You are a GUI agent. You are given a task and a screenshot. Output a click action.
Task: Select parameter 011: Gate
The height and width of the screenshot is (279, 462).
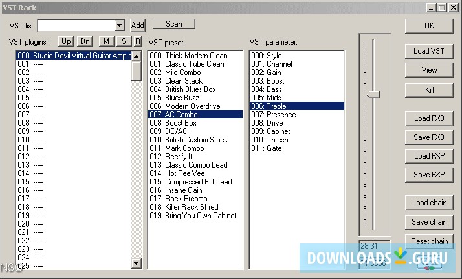(297, 148)
